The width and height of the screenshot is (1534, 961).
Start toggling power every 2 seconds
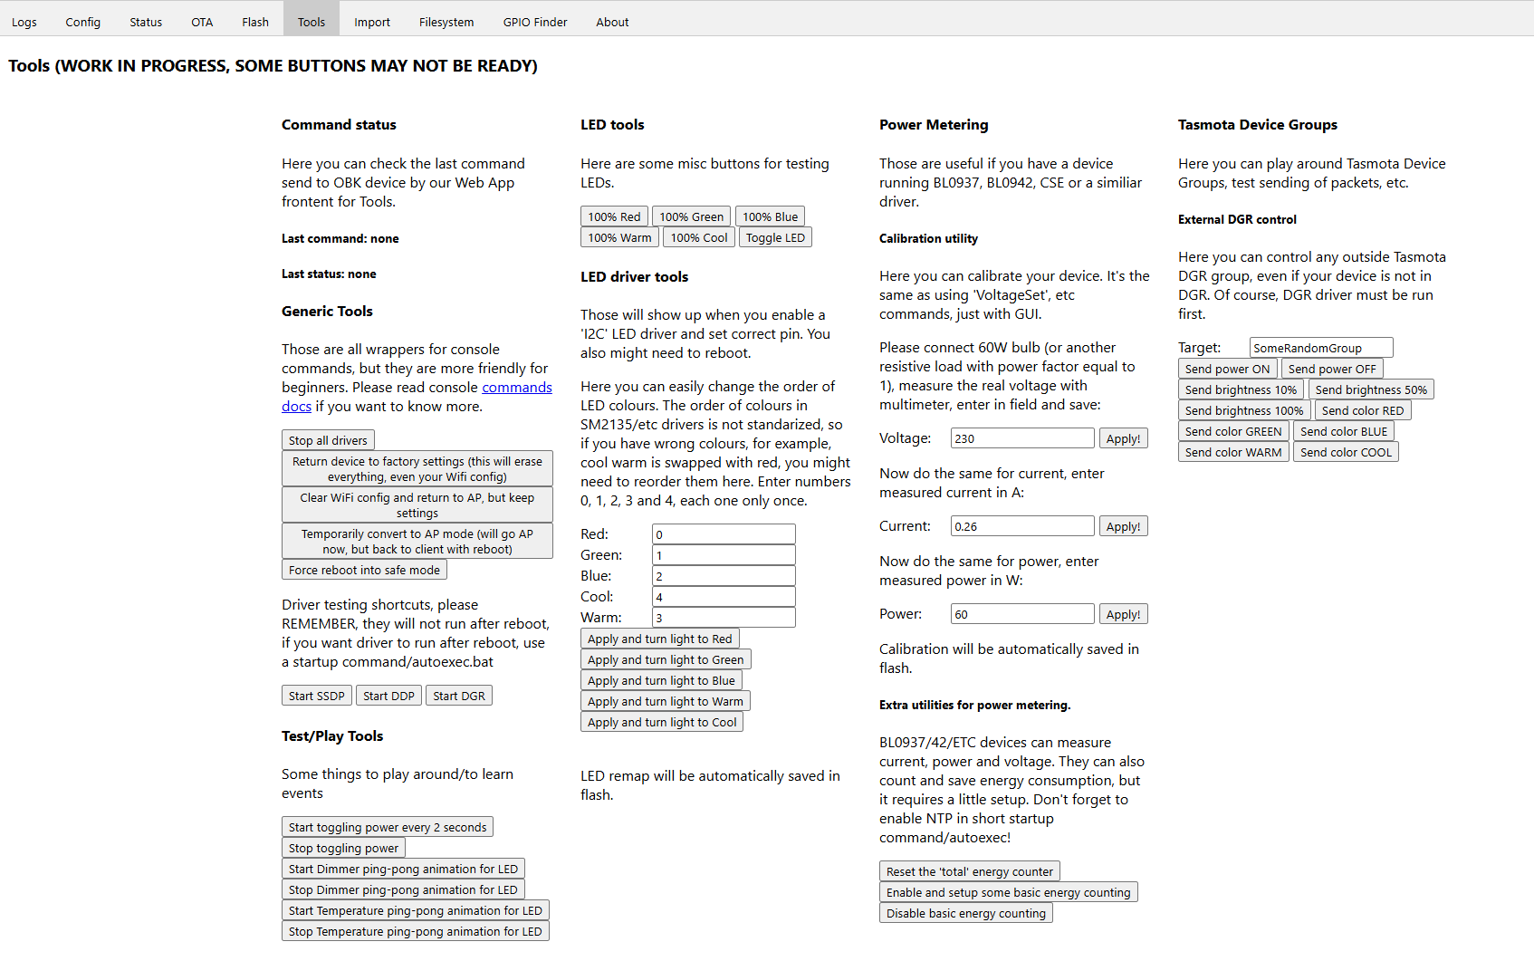(388, 827)
